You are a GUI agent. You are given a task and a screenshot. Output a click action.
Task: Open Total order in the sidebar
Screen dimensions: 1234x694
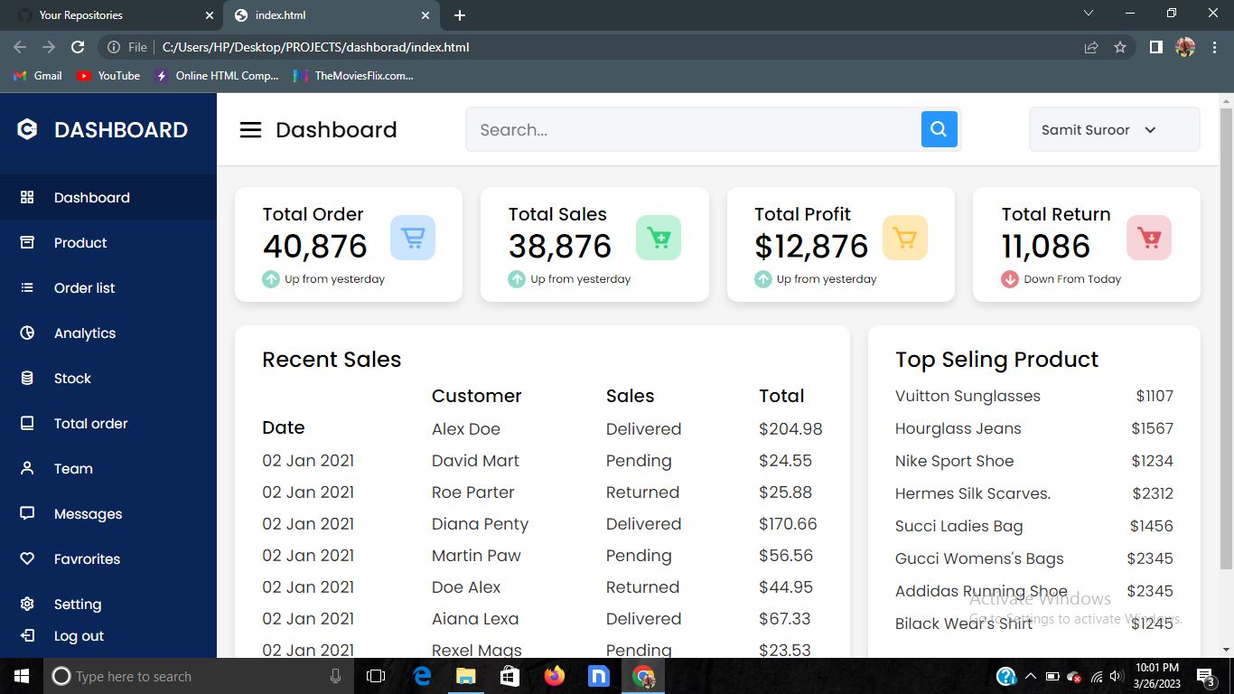coord(108,423)
